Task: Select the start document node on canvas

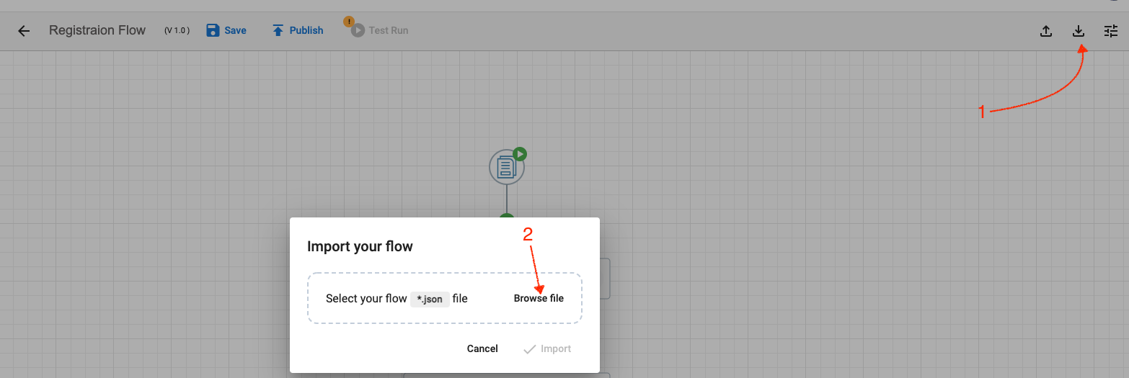Action: pos(506,168)
